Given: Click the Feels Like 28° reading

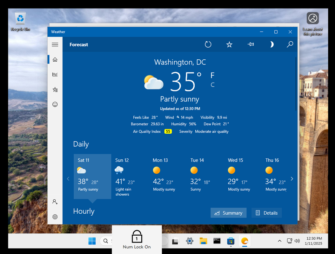Looking at the screenshot, I should click(x=145, y=117).
